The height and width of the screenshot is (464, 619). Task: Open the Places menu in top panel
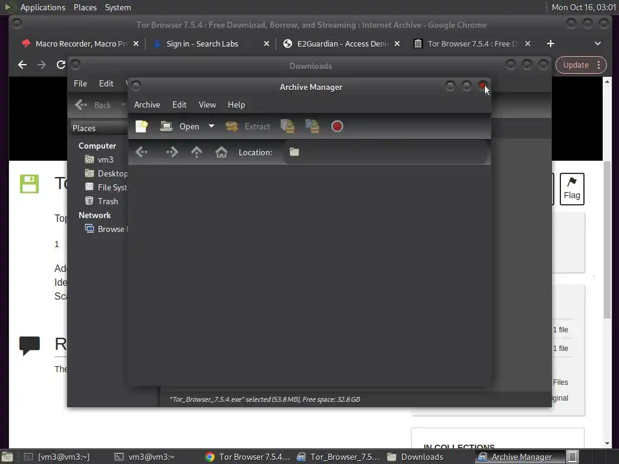coord(85,7)
